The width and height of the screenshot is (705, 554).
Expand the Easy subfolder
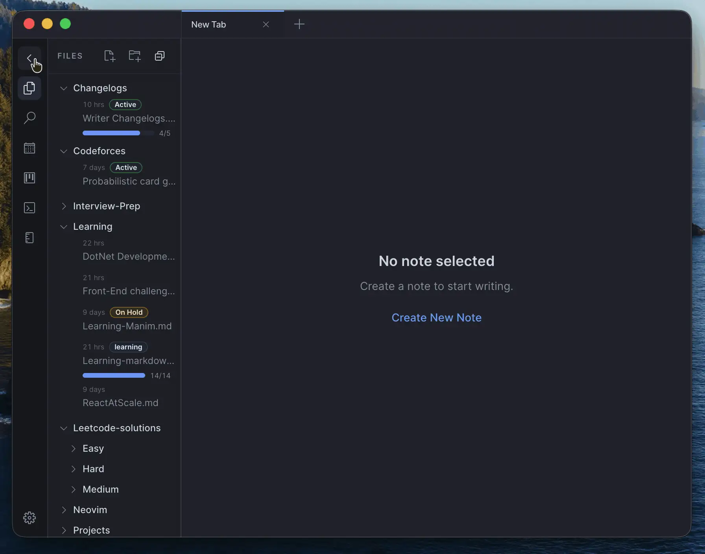tap(73, 449)
